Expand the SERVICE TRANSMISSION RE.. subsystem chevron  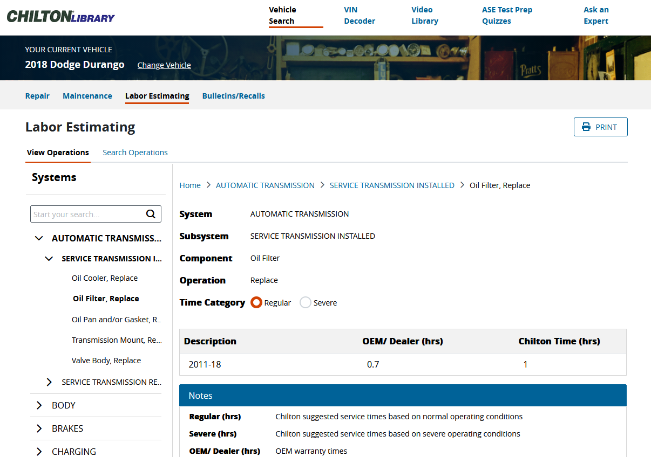pyautogui.click(x=49, y=382)
